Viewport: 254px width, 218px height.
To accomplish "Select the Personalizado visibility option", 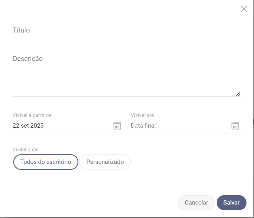I will (105, 162).
